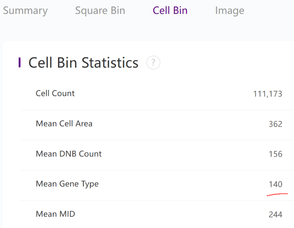Click the purple bar beside the heading
Screen dimensions: 294x228
click(x=20, y=63)
